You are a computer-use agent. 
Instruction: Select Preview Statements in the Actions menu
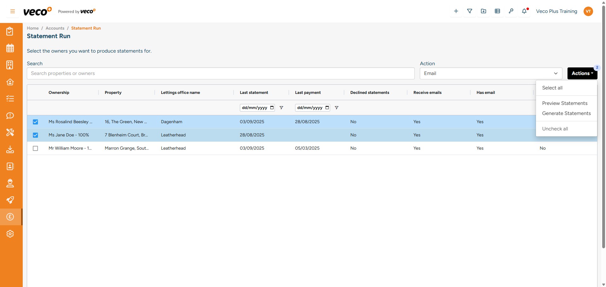tap(565, 103)
